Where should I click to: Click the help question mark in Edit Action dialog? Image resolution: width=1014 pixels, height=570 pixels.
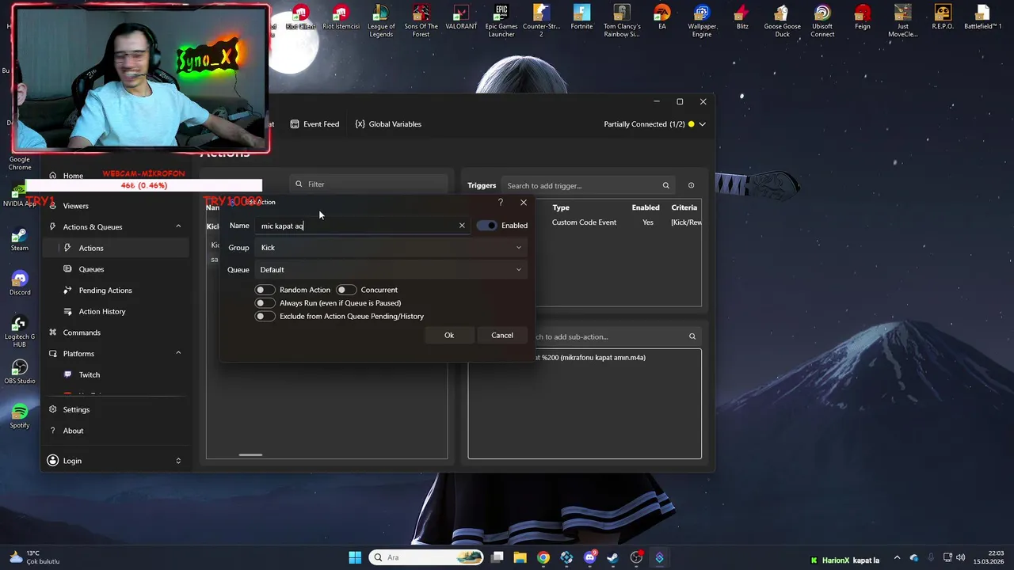point(500,203)
